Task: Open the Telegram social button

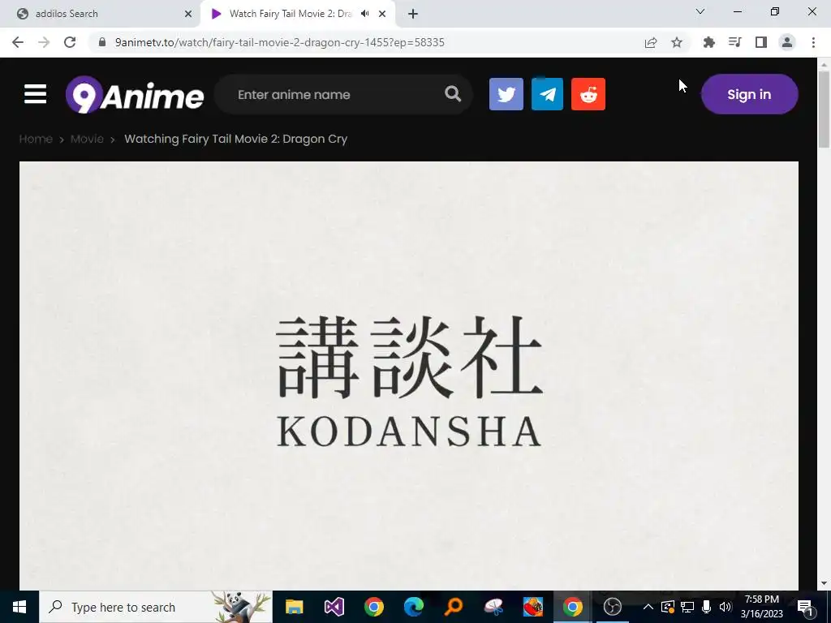Action: tap(547, 94)
